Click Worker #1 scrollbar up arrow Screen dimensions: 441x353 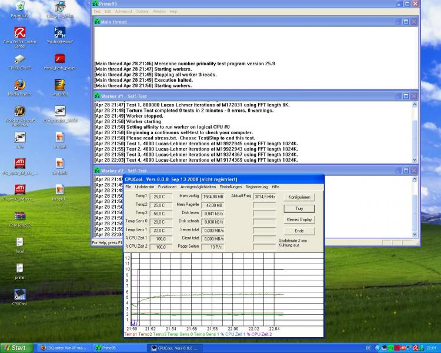(x=415, y=105)
